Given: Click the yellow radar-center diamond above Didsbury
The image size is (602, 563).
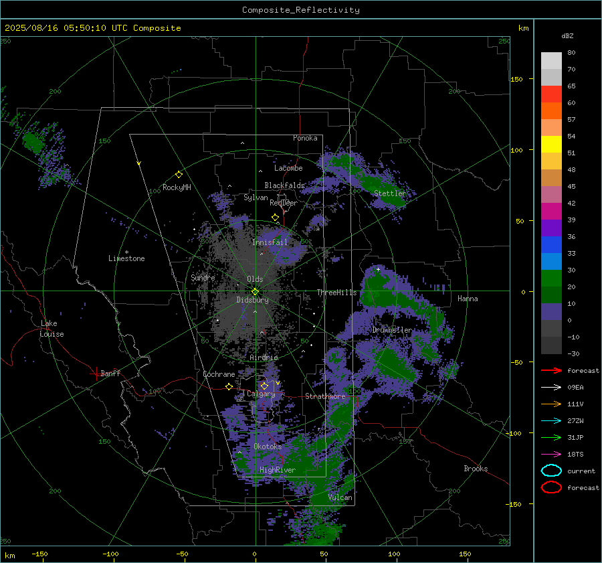Looking at the screenshot, I should pos(255,292).
